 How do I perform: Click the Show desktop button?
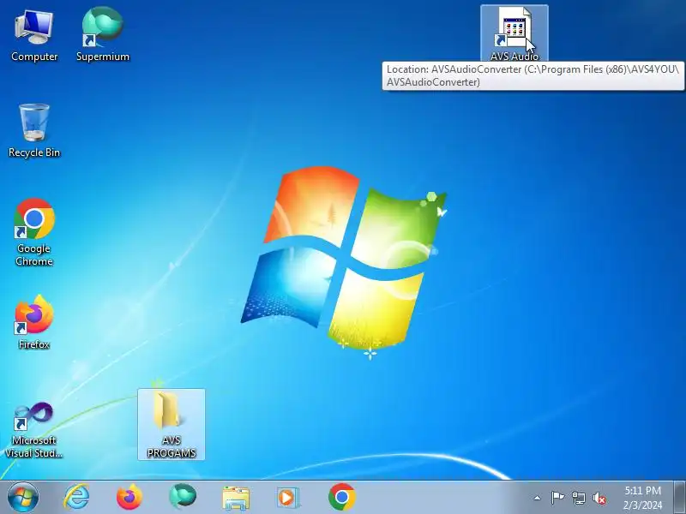[x=679, y=498]
